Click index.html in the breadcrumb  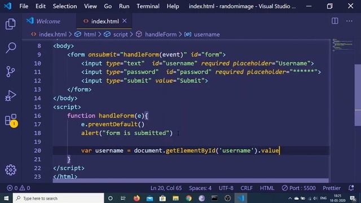tap(52, 34)
